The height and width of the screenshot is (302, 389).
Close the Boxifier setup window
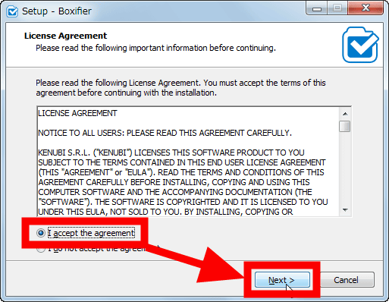coord(365,8)
